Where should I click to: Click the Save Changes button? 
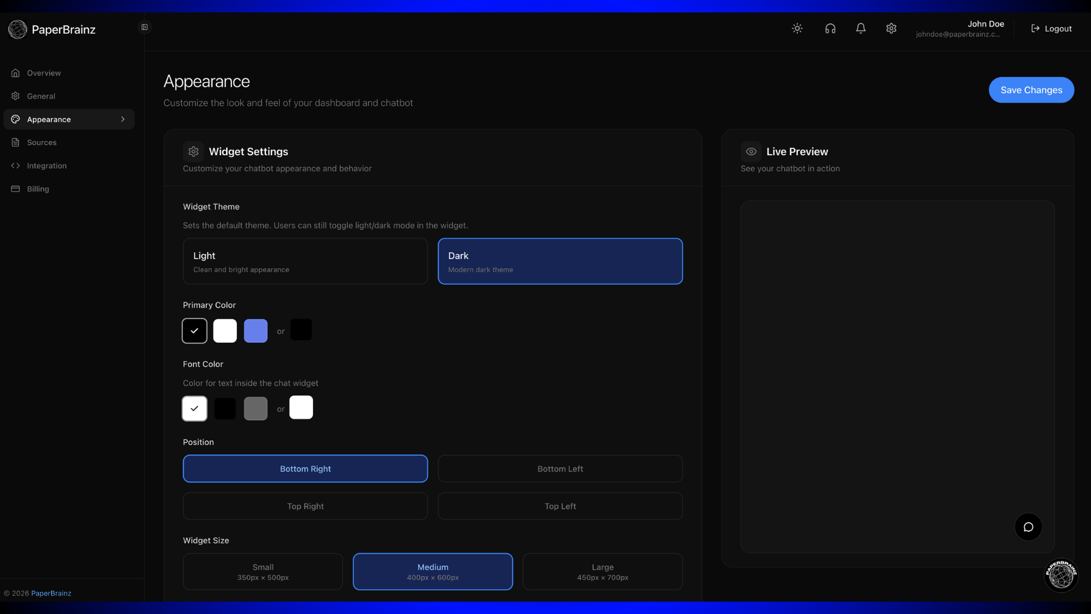pos(1031,90)
